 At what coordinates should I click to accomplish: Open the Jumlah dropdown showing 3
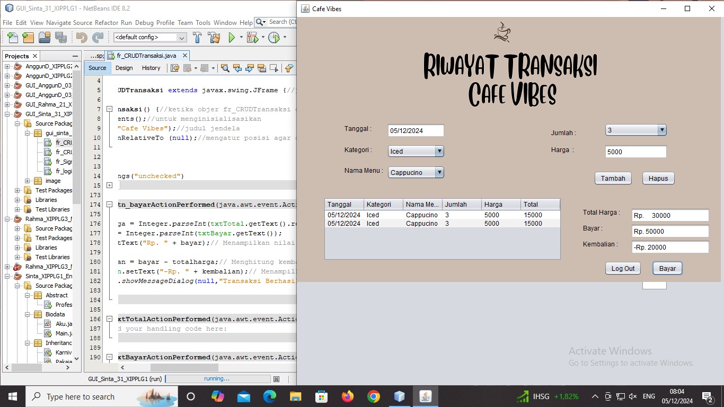[635, 130]
